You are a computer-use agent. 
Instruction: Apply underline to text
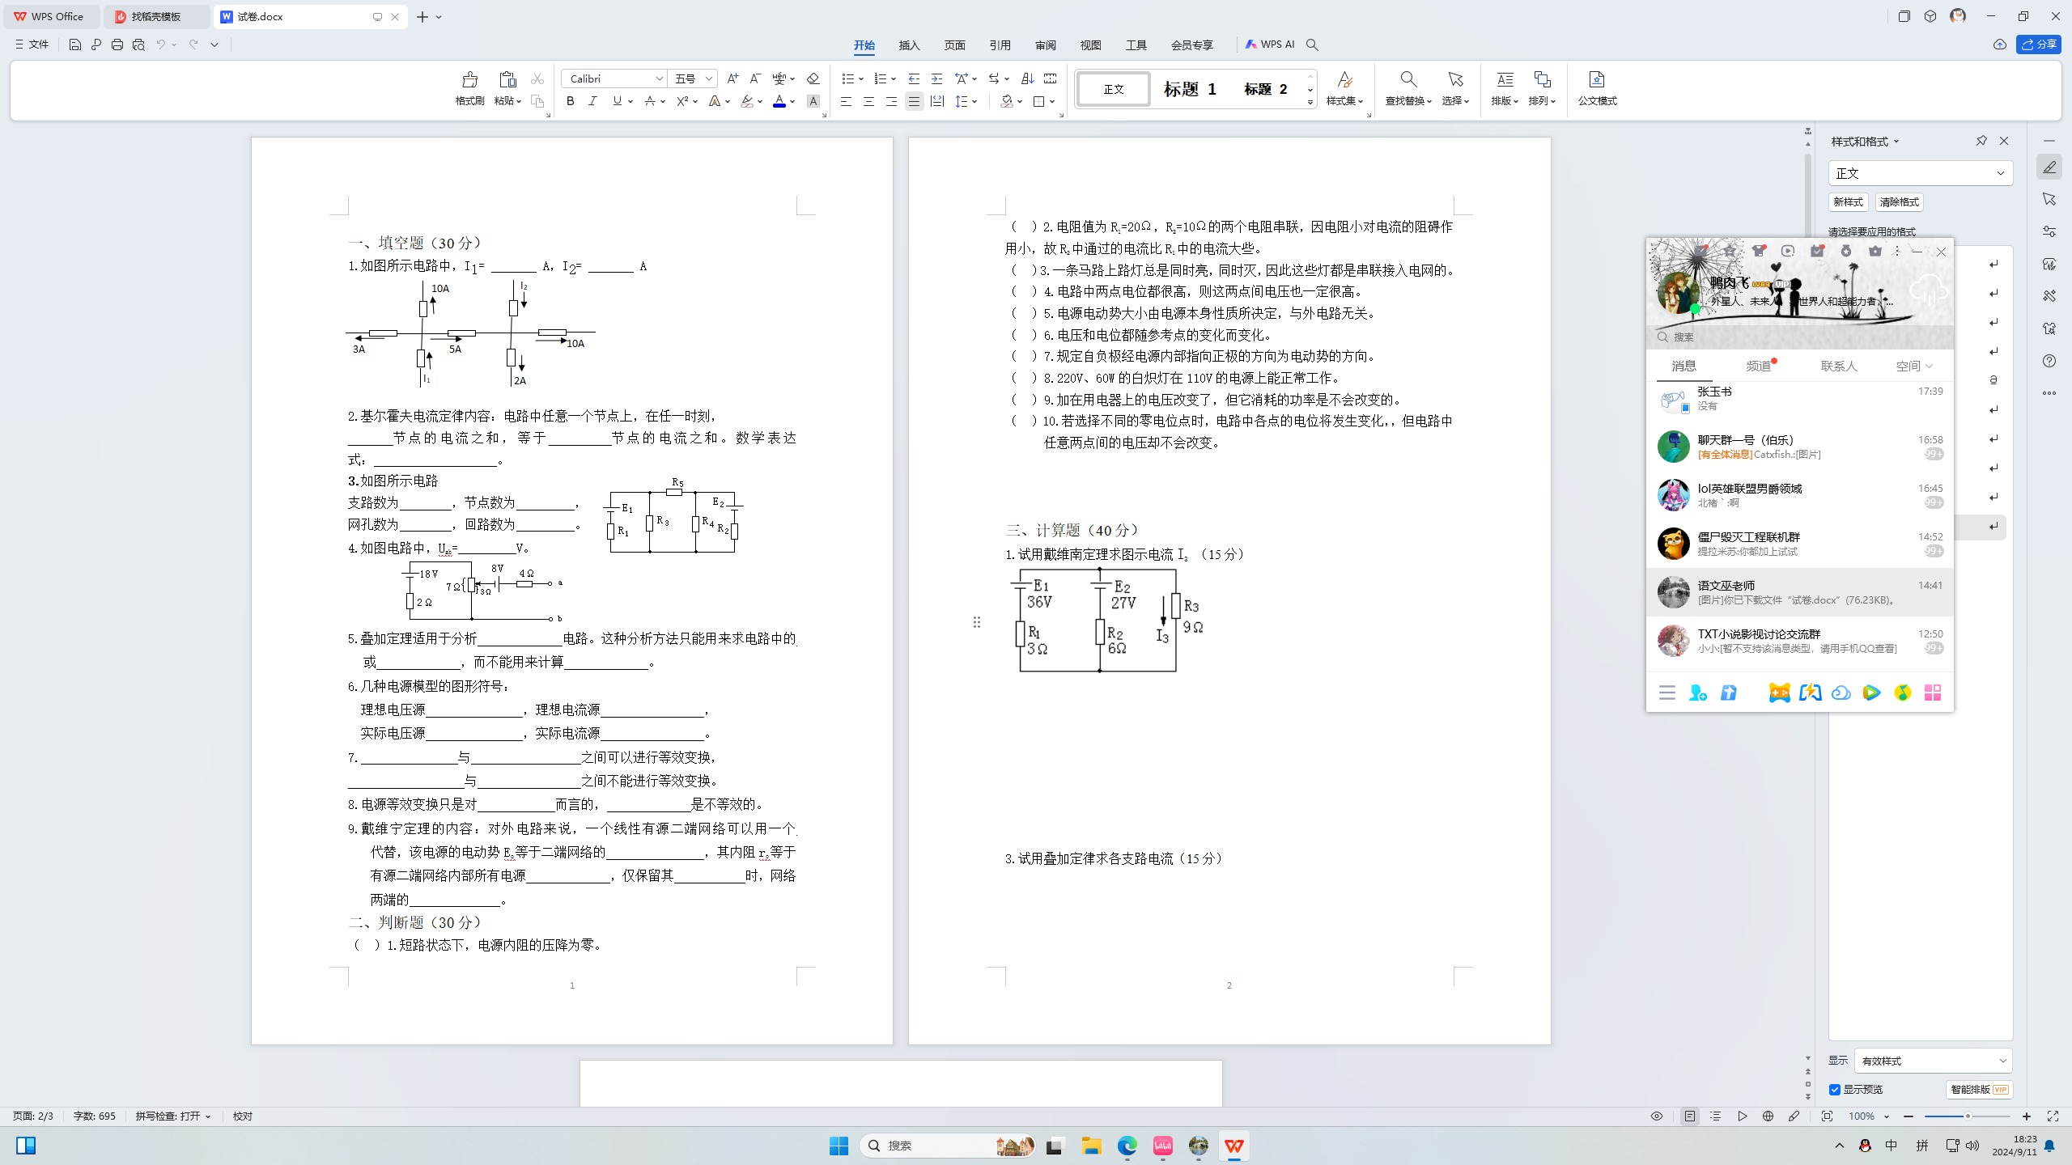click(617, 101)
